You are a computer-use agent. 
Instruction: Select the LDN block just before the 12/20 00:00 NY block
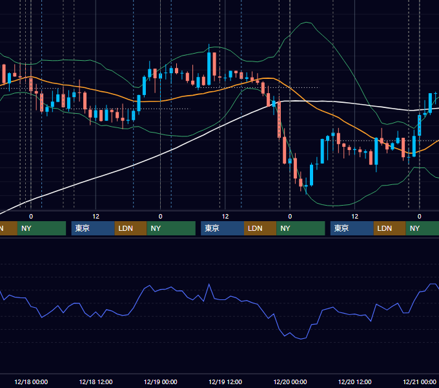click(x=260, y=228)
